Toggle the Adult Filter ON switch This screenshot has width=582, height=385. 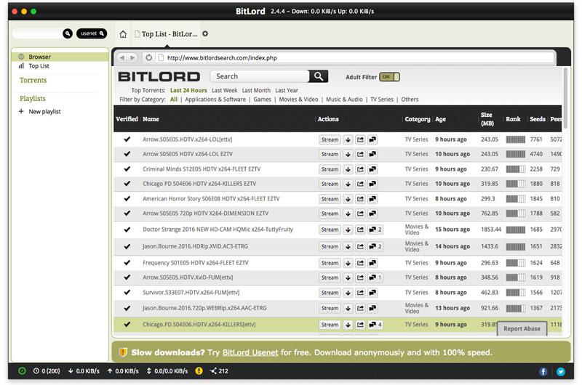click(389, 77)
